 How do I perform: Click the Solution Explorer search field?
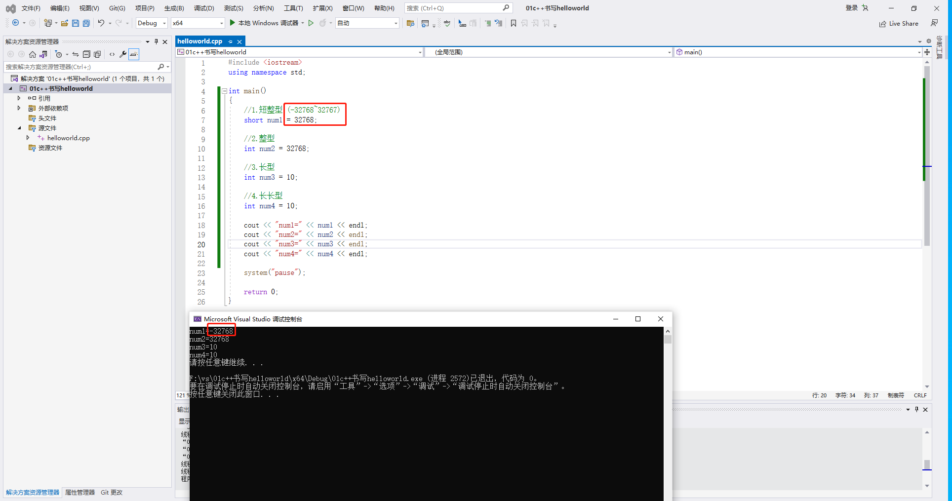[x=87, y=67]
